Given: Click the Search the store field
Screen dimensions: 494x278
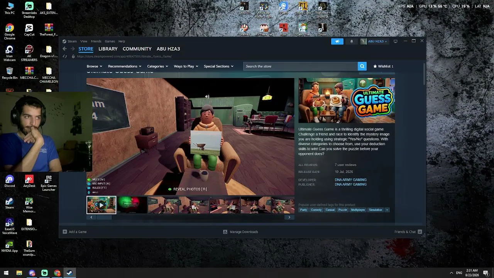Looking at the screenshot, I should [x=301, y=66].
